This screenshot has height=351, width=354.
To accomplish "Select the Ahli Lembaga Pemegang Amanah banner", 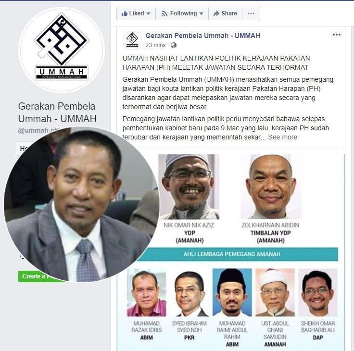I will pos(232,254).
